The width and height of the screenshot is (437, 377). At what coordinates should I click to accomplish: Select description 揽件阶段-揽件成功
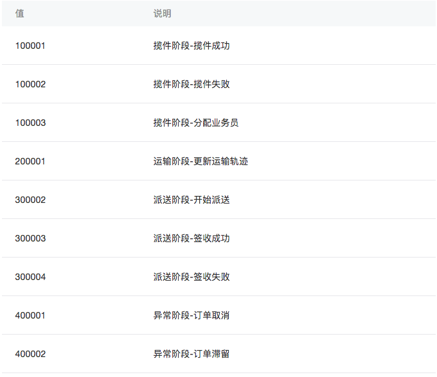[192, 46]
